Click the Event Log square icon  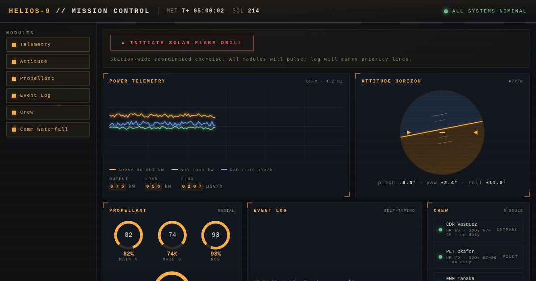point(14,95)
